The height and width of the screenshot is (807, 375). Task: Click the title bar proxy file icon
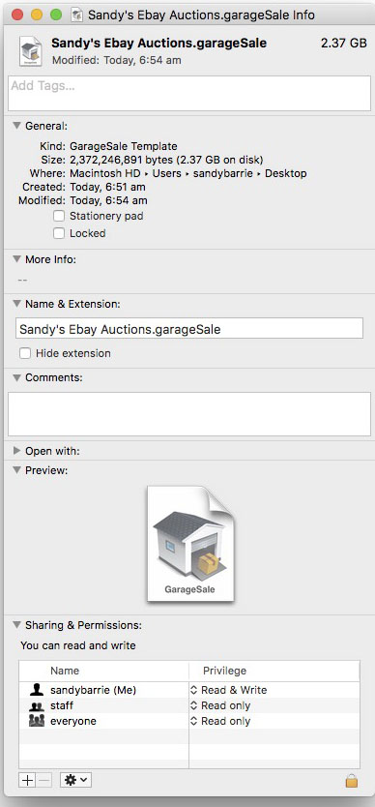pos(77,15)
